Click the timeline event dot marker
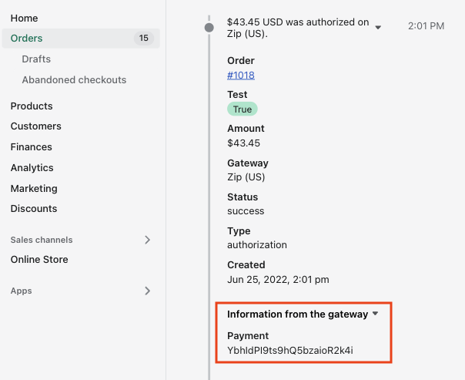The height and width of the screenshot is (380, 465). point(209,28)
